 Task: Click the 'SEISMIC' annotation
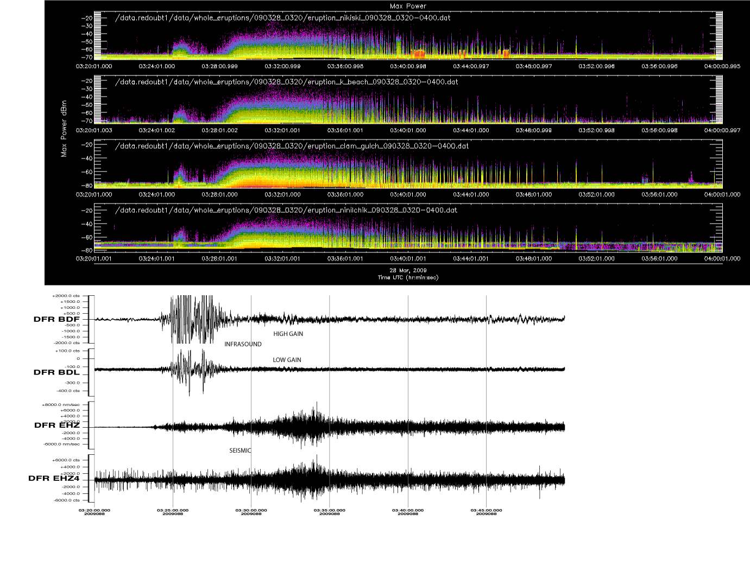(240, 450)
